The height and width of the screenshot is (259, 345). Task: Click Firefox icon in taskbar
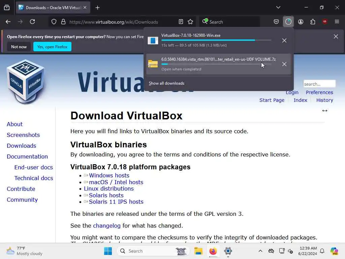point(213,251)
